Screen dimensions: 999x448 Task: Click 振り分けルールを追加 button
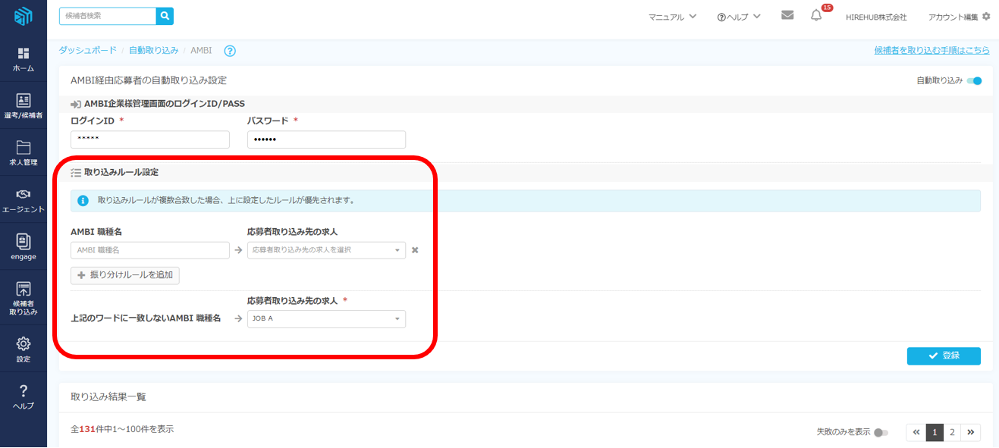(125, 275)
